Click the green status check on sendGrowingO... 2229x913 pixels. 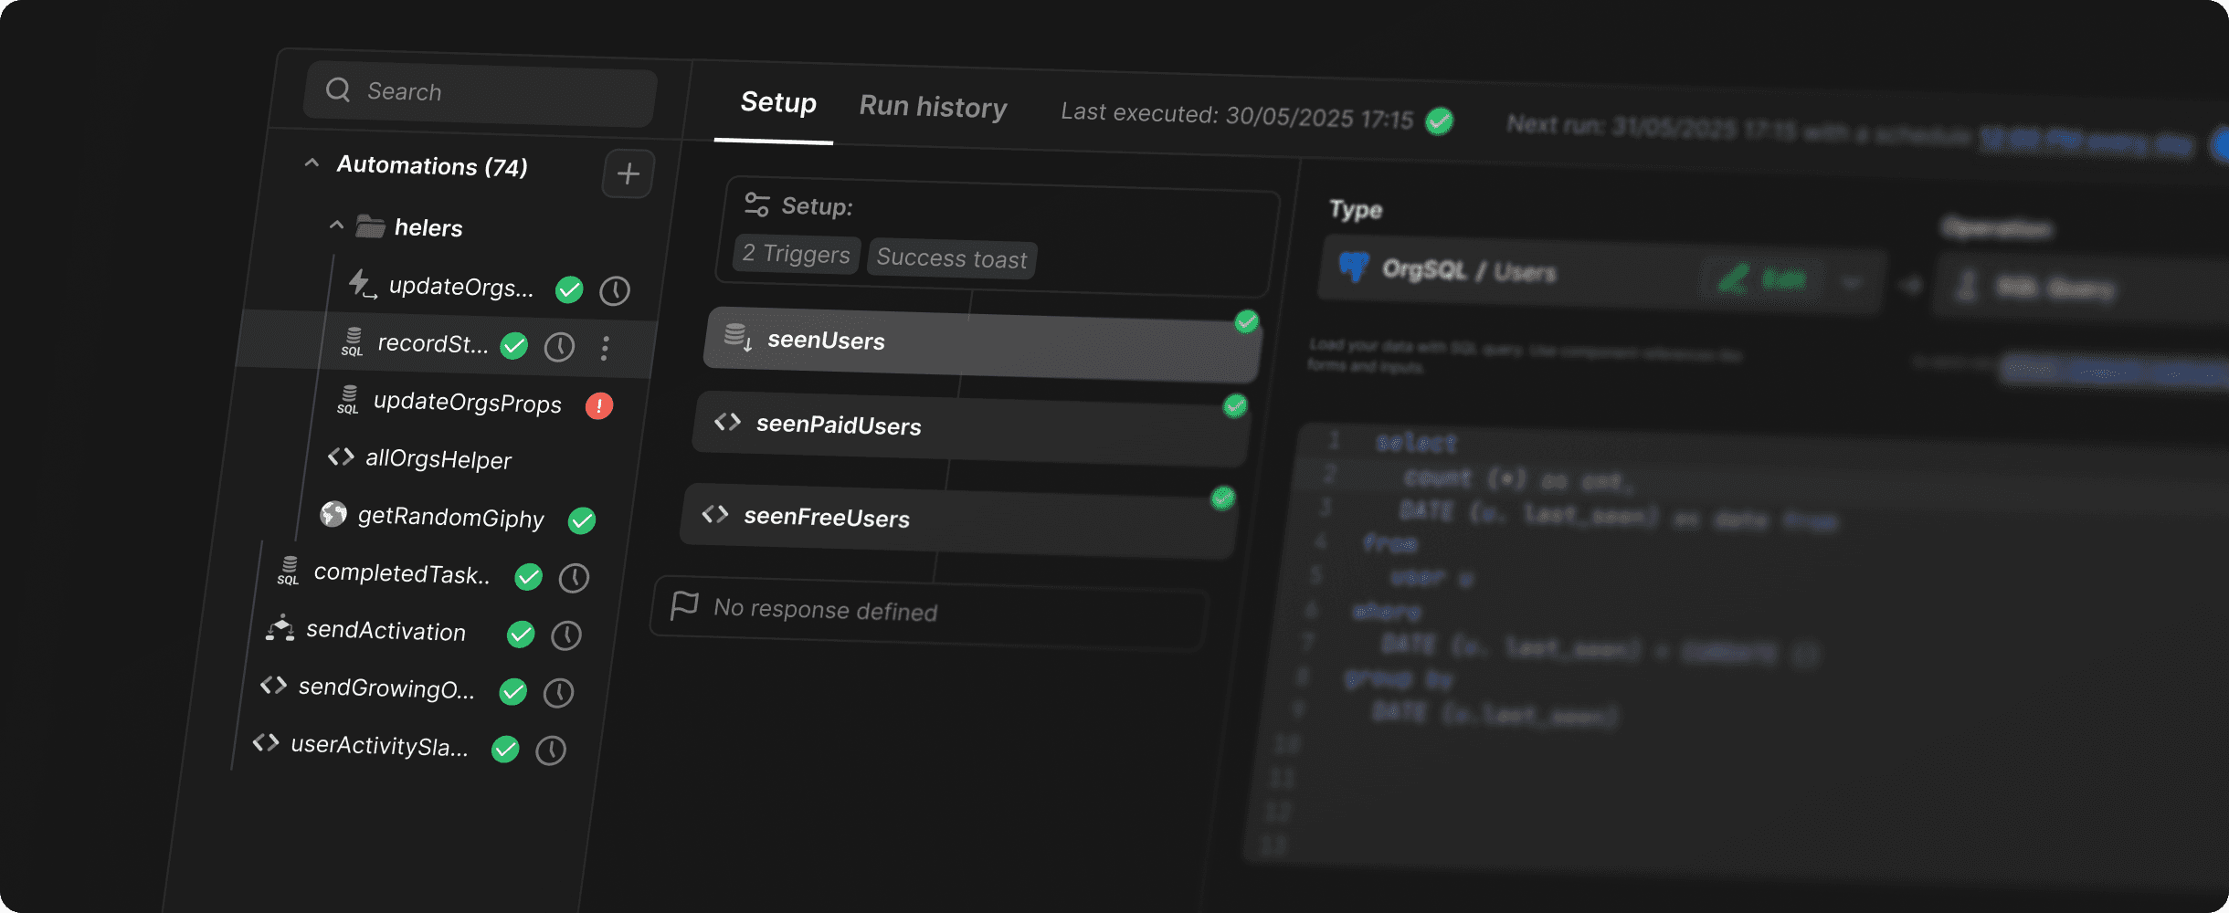pos(513,691)
